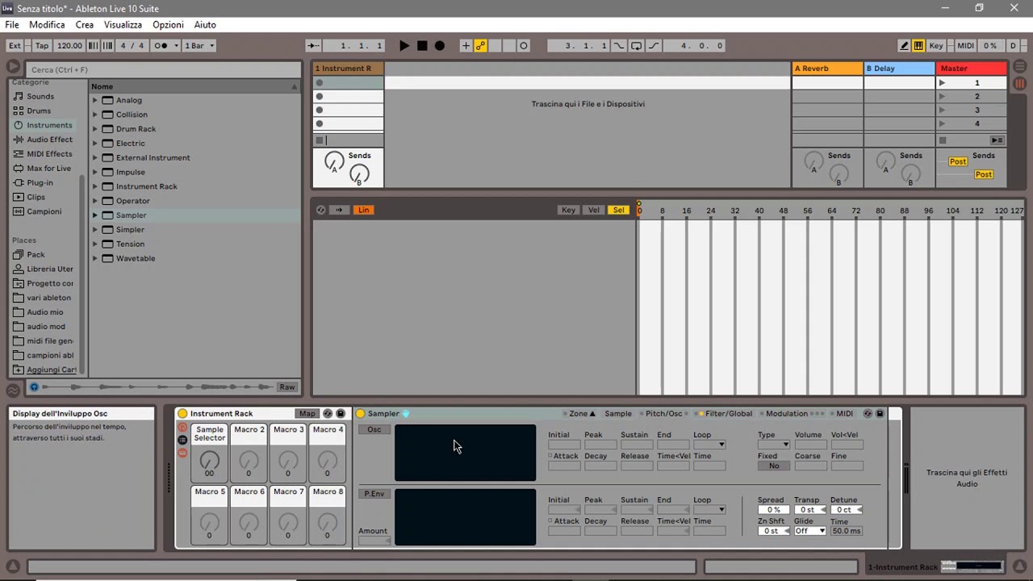Viewport: 1033px width, 581px height.
Task: Select the Vel zone editor button
Action: 594,210
